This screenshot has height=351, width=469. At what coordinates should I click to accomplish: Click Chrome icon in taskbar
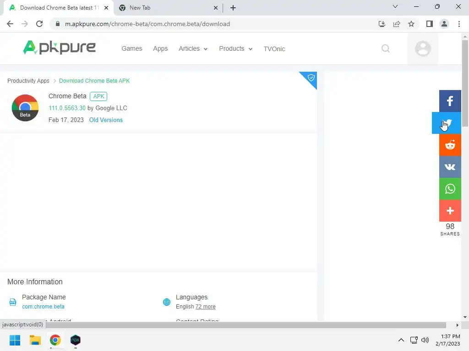(55, 340)
